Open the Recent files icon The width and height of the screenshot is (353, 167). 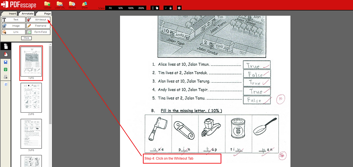[x=72, y=5]
